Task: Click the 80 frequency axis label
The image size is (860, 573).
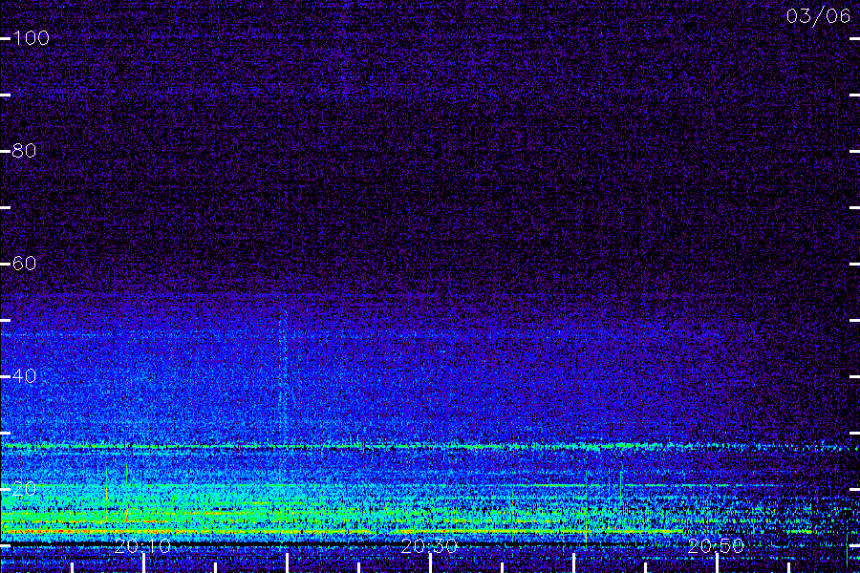Action: click(x=24, y=150)
